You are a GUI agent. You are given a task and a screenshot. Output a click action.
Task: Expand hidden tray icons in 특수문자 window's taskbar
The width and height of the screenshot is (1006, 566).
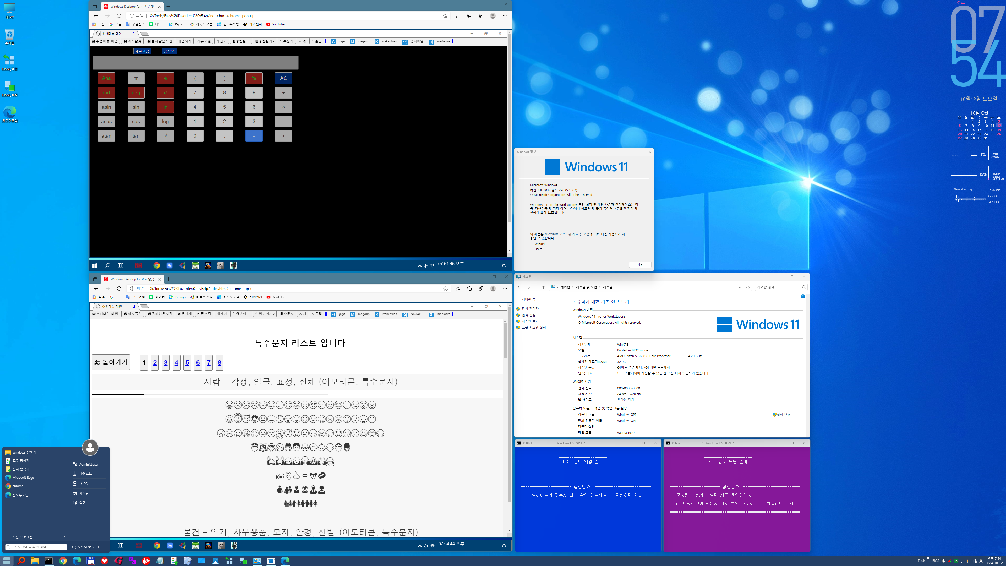point(420,546)
